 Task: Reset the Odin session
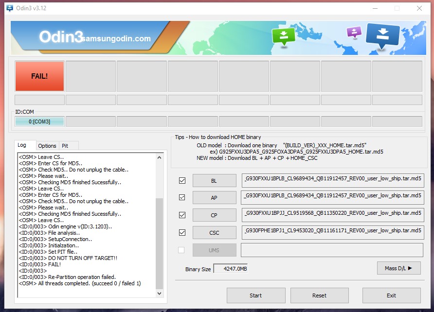pyautogui.click(x=319, y=295)
